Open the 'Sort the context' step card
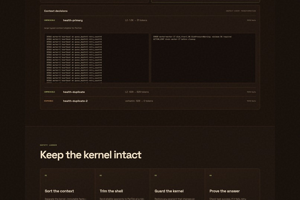This screenshot has height=200, width=300. tap(67, 184)
